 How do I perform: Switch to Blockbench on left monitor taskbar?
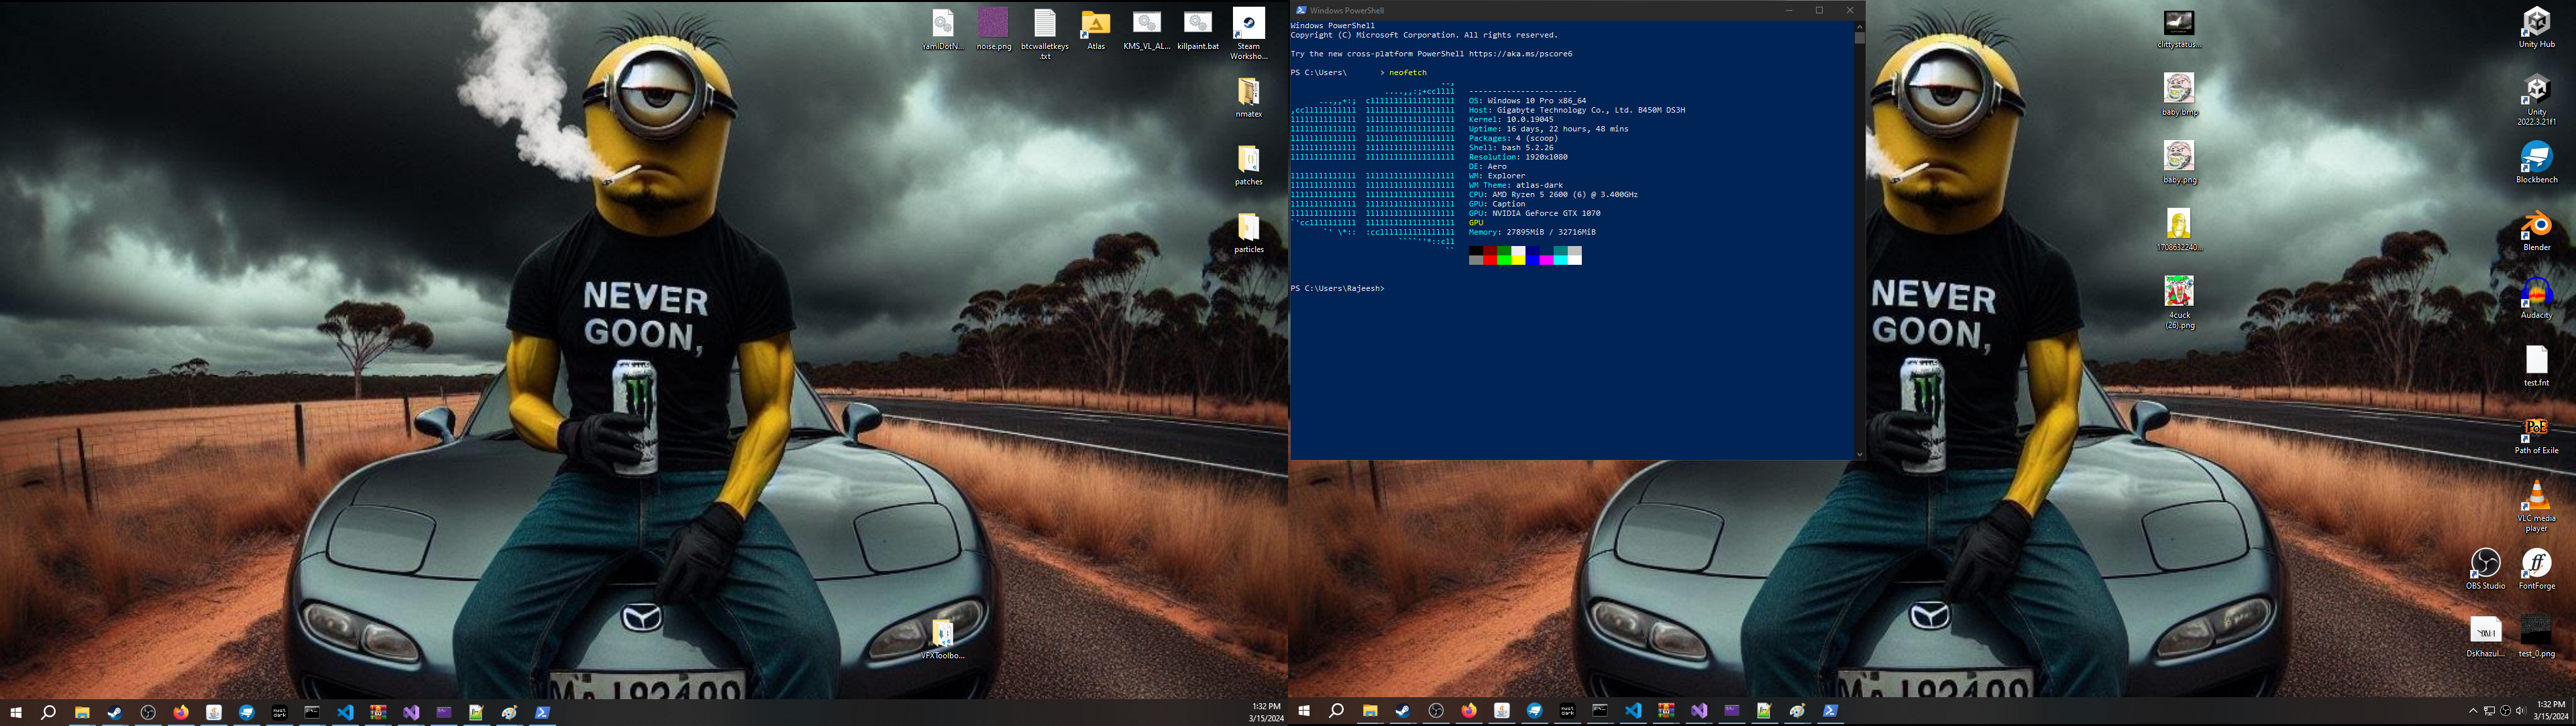(x=247, y=712)
